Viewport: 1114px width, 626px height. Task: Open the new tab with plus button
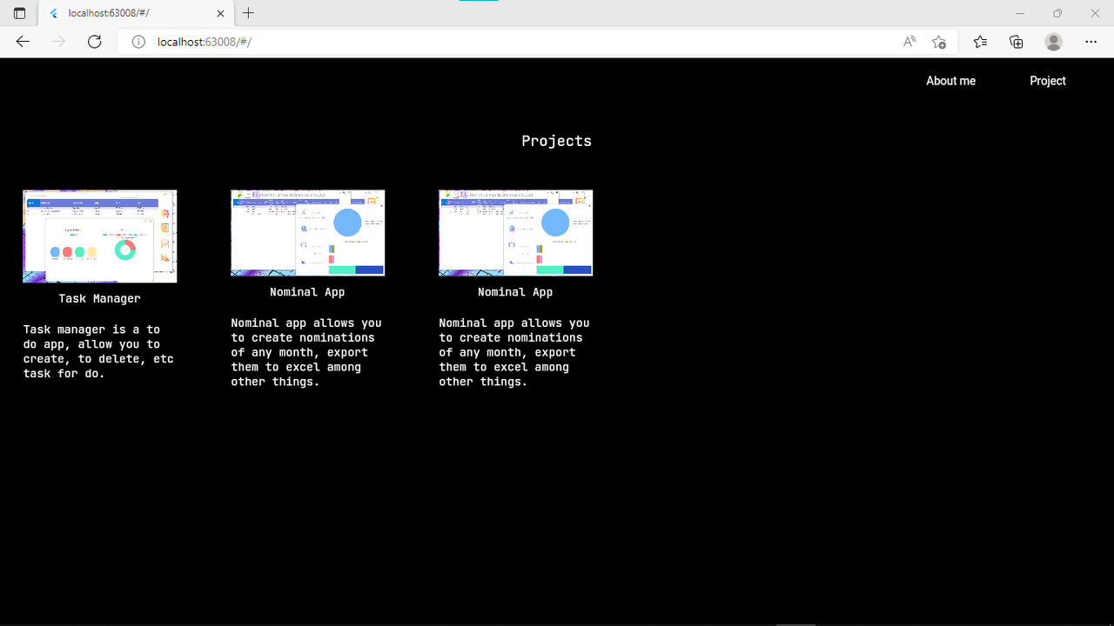click(x=249, y=13)
